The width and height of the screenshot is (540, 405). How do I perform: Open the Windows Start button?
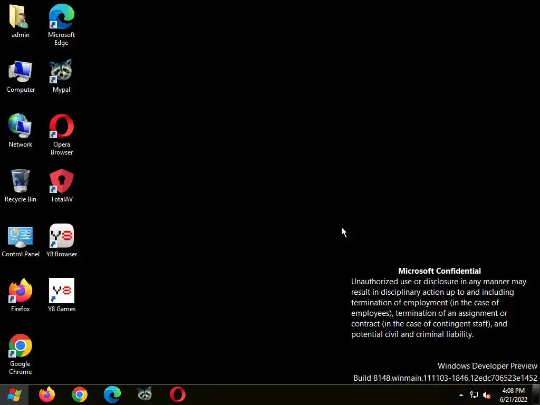coord(14,394)
